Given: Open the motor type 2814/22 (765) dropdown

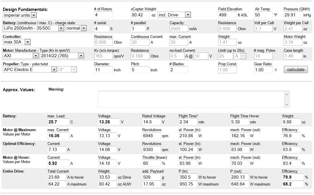Looking at the screenshot, I should coord(61,56).
